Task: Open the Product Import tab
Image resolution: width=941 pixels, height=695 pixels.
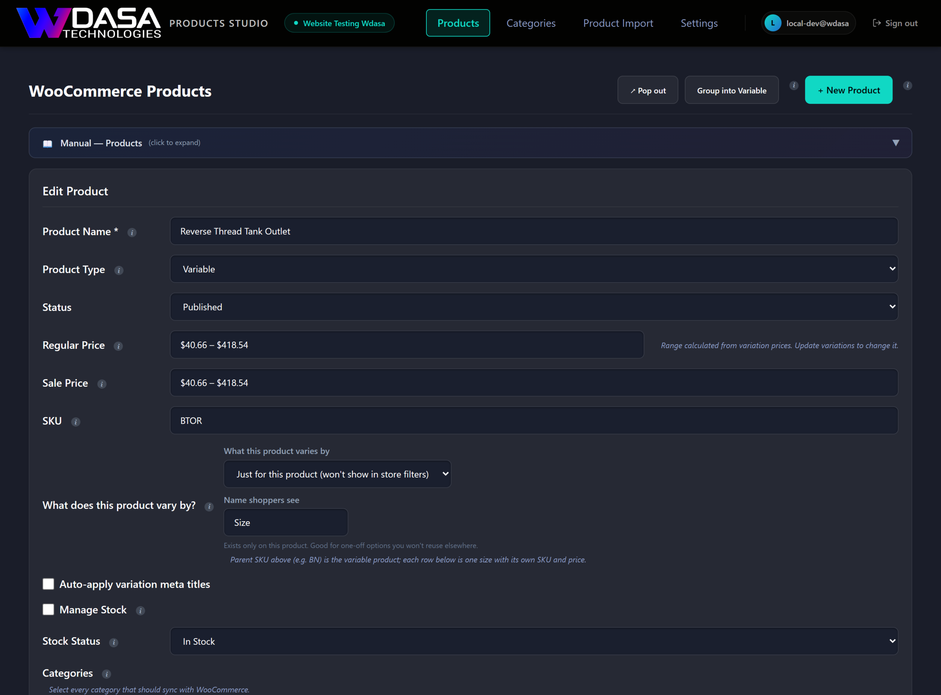Action: [618, 23]
